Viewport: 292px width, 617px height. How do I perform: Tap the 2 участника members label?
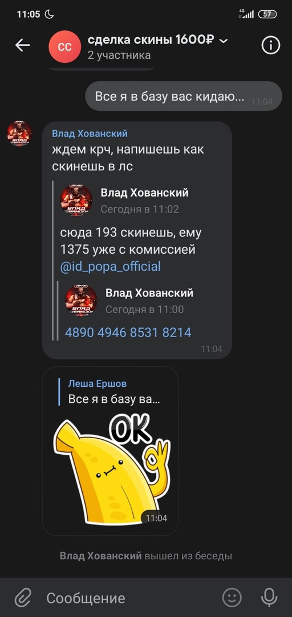click(119, 55)
